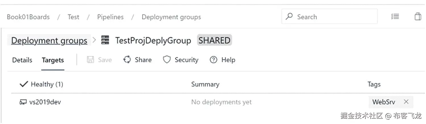Collapse the Healthy (1) targets group
Viewport: 426px width, 124px height.
pyautogui.click(x=24, y=84)
